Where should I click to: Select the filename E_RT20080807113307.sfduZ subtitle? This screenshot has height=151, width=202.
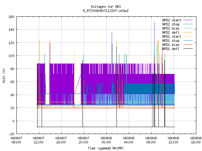click(x=106, y=11)
